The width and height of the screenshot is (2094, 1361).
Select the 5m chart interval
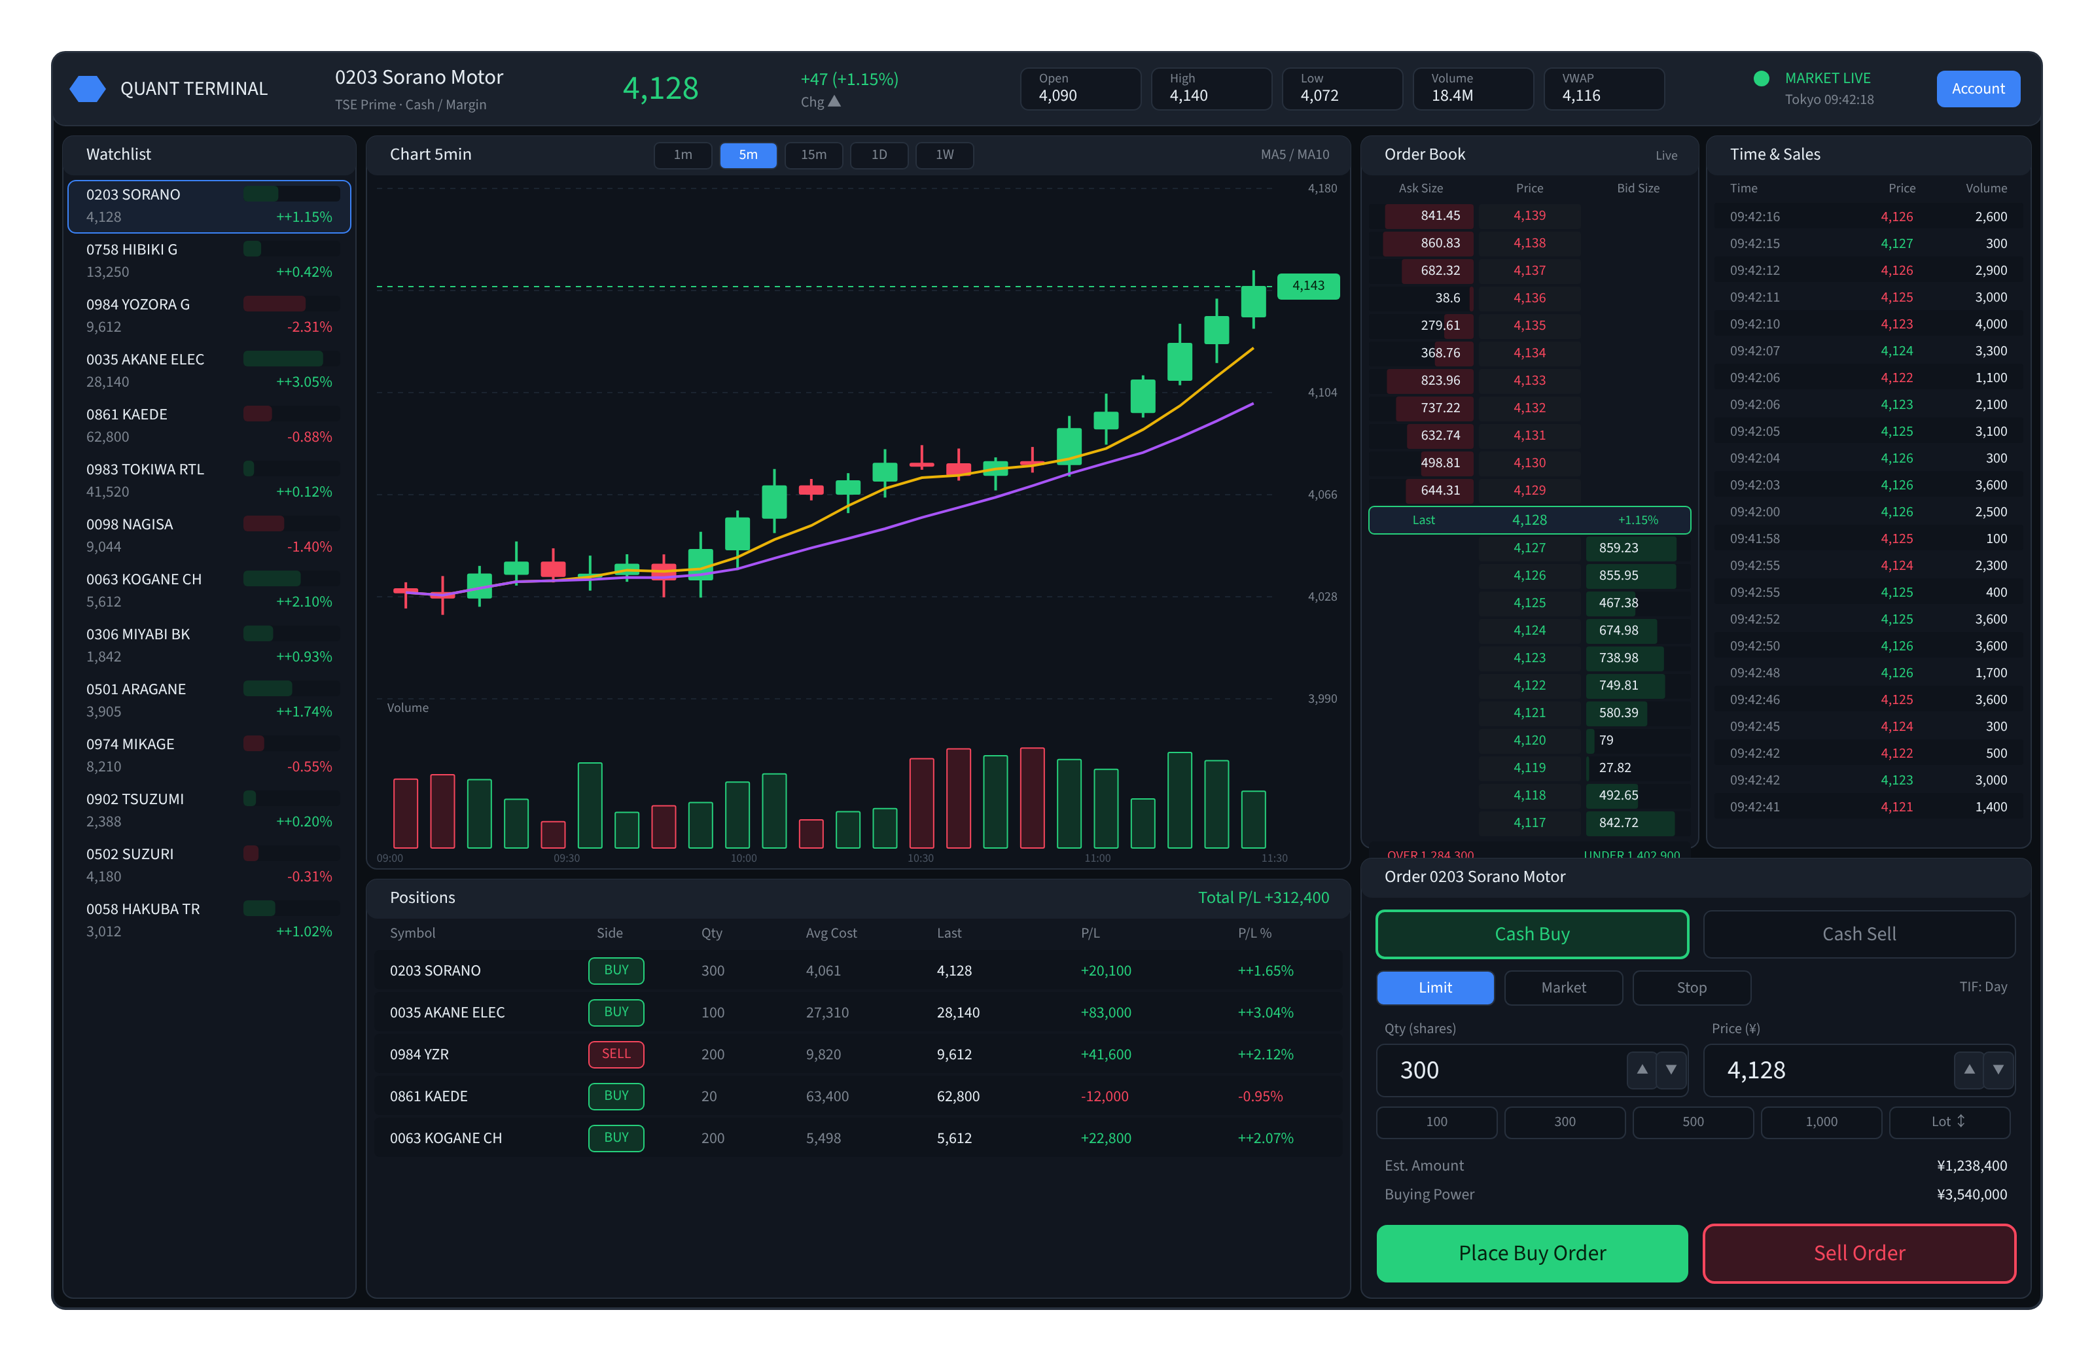click(x=748, y=155)
